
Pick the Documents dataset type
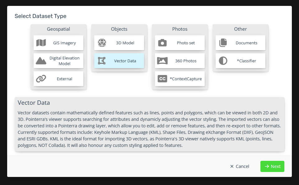(241, 43)
